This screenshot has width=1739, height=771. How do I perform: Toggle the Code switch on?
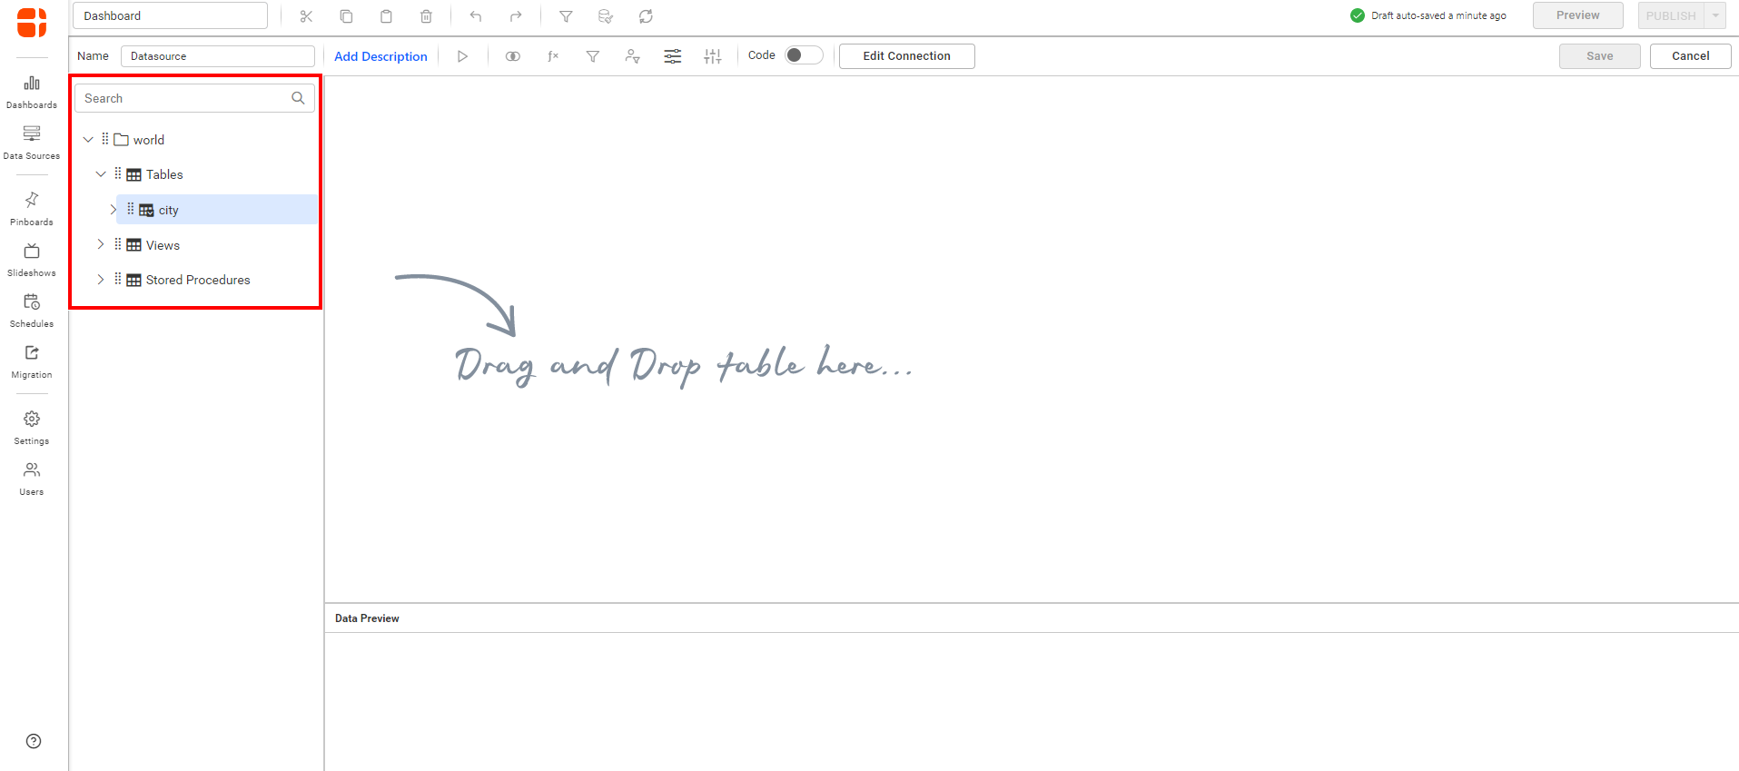803,55
